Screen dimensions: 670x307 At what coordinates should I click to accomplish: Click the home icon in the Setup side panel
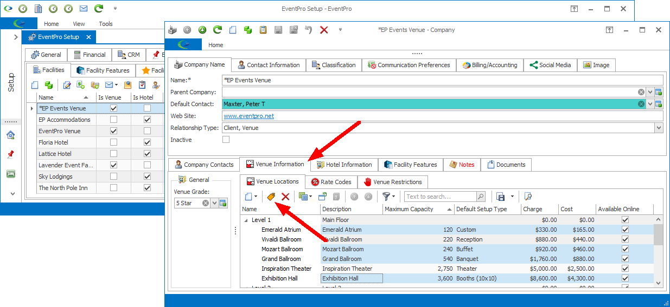click(x=10, y=135)
